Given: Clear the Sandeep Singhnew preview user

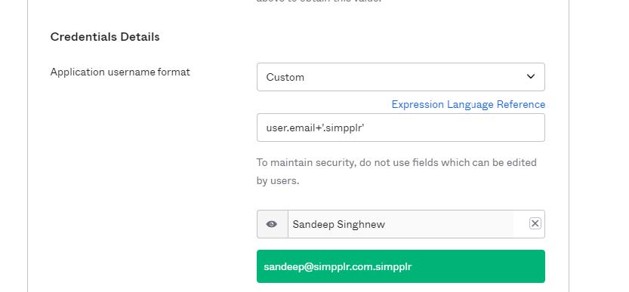Looking at the screenshot, I should click(x=535, y=223).
